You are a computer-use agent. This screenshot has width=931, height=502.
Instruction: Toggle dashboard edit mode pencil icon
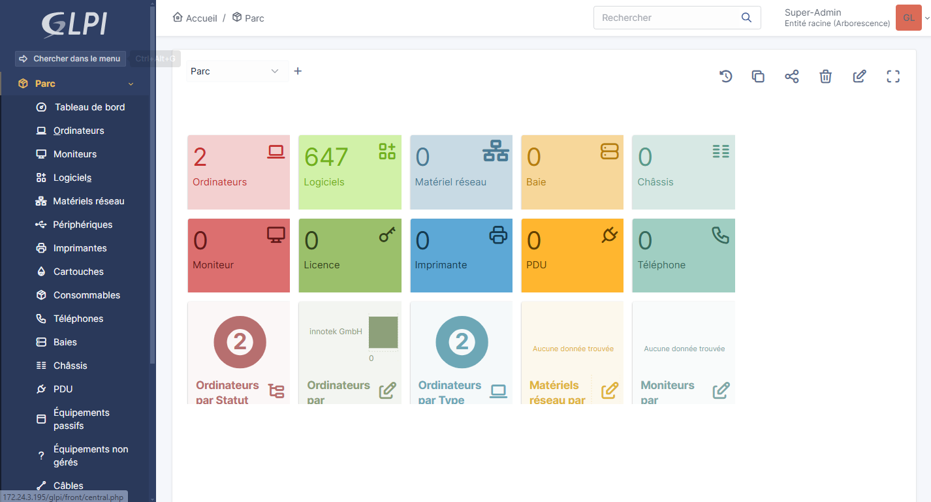[x=859, y=76]
